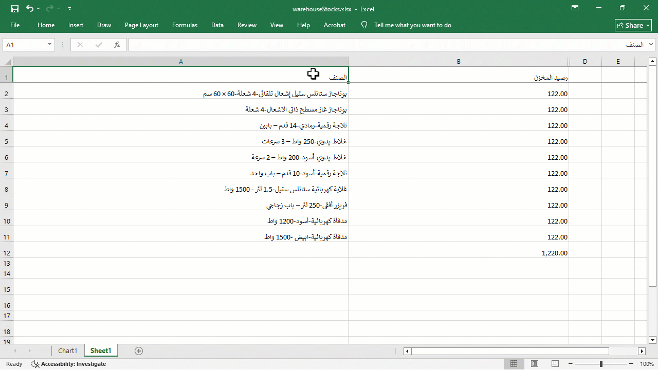Open Ribbon Display Options icon
The width and height of the screenshot is (658, 370).
575,8
